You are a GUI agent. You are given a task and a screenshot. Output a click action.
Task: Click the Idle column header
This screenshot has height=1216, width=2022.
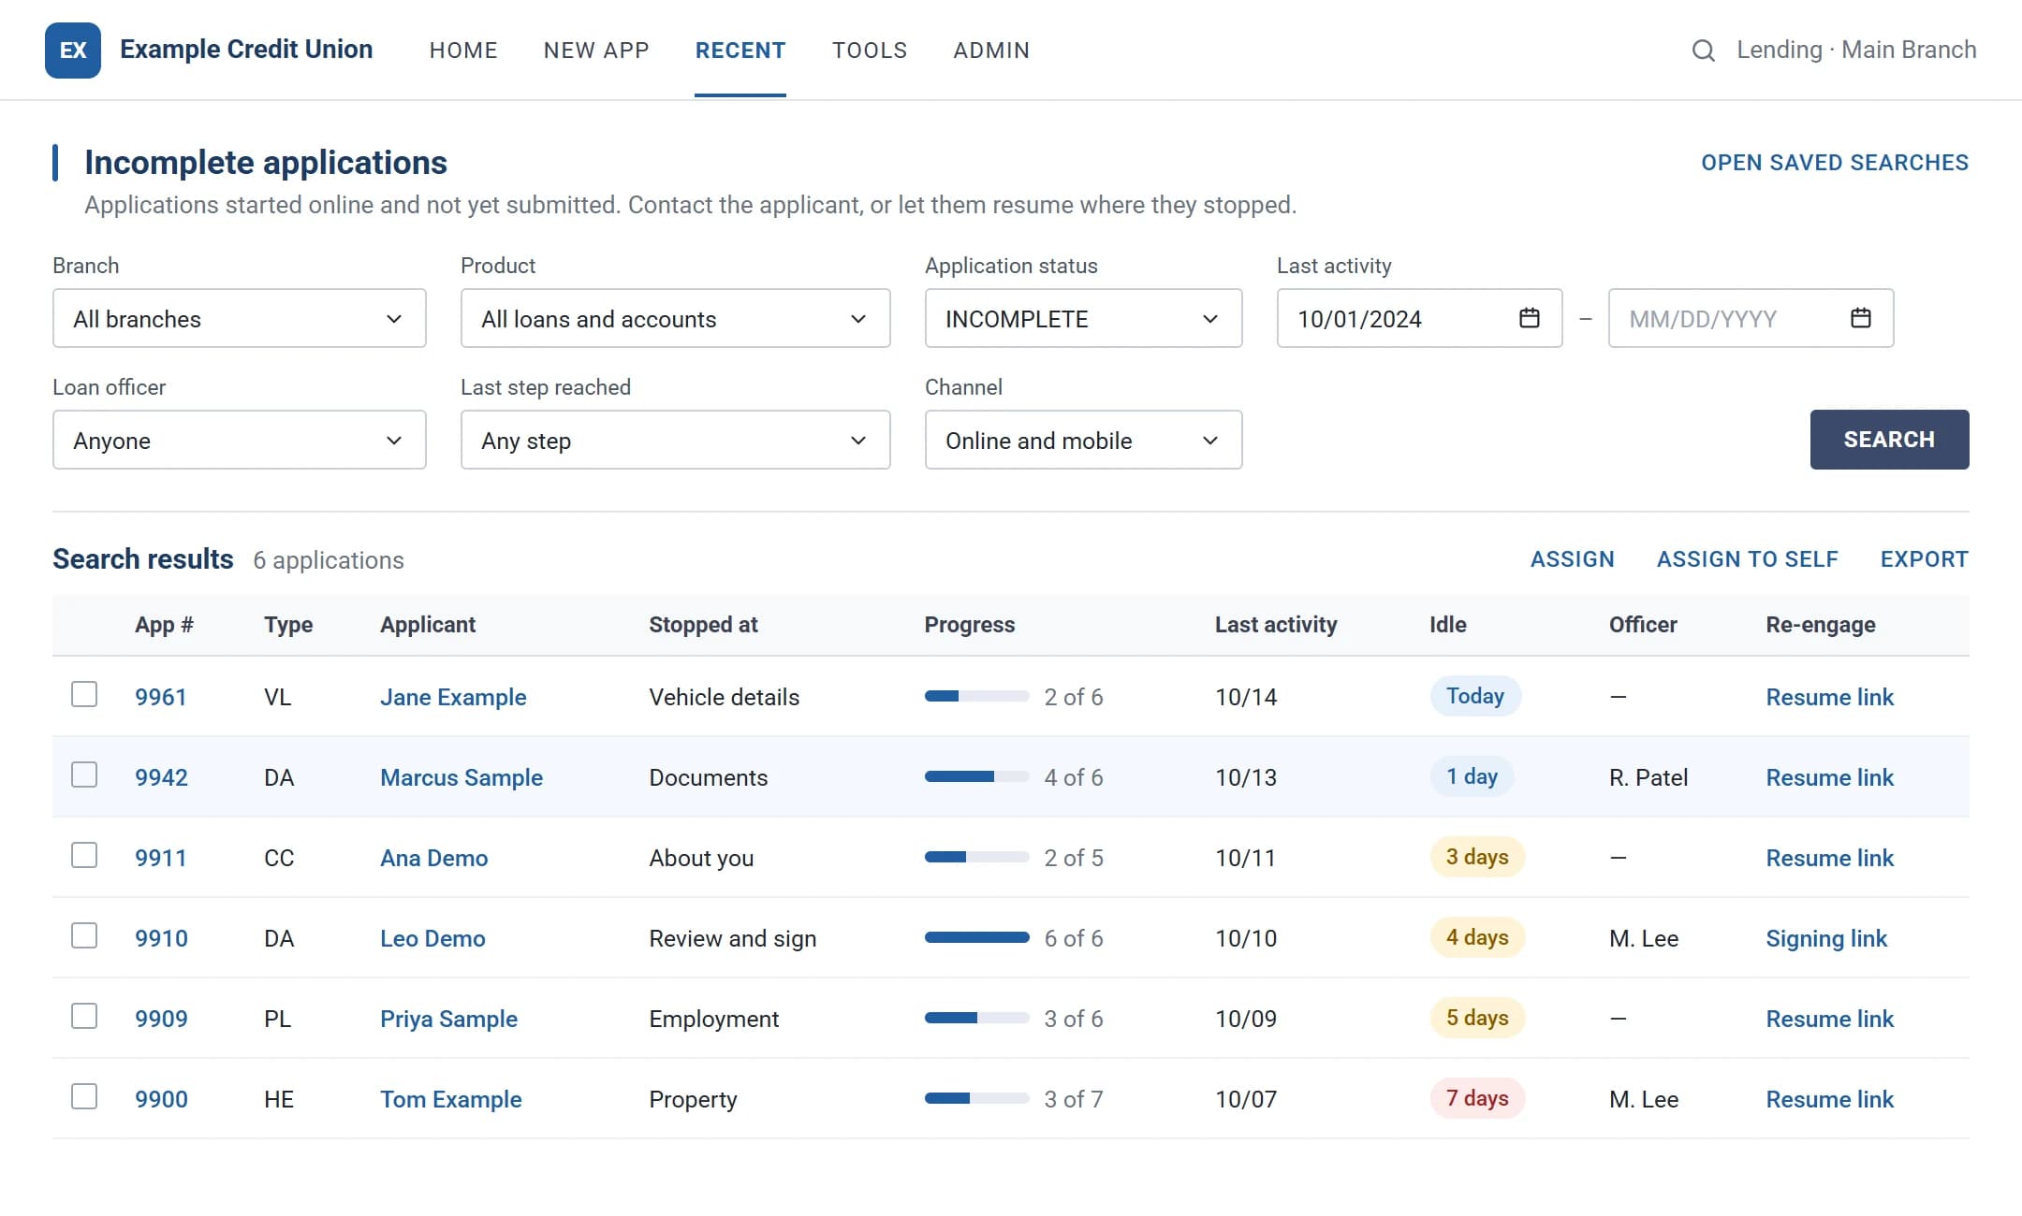[x=1448, y=625]
